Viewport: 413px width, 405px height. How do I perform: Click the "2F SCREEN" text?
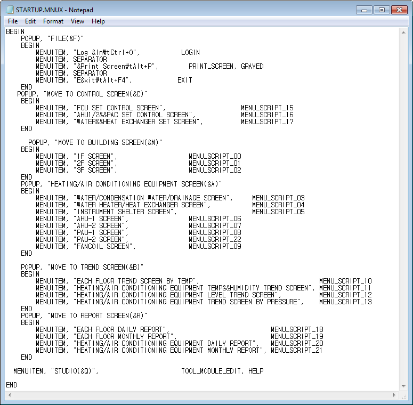pos(93,163)
